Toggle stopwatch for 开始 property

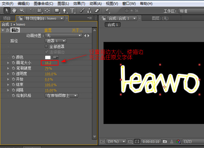point(13,79)
